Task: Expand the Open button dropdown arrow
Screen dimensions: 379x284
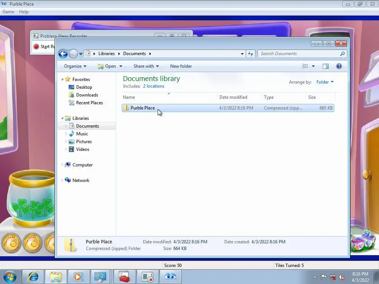Action: click(x=121, y=66)
